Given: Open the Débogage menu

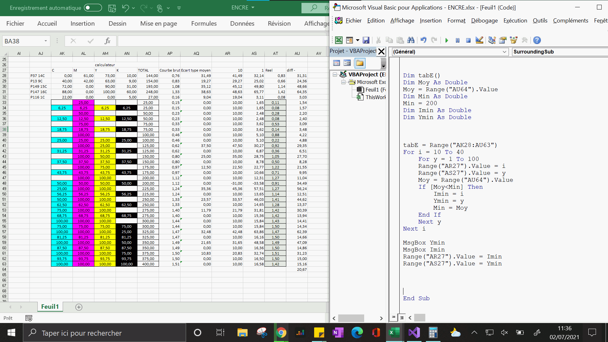Looking at the screenshot, I should point(484,21).
